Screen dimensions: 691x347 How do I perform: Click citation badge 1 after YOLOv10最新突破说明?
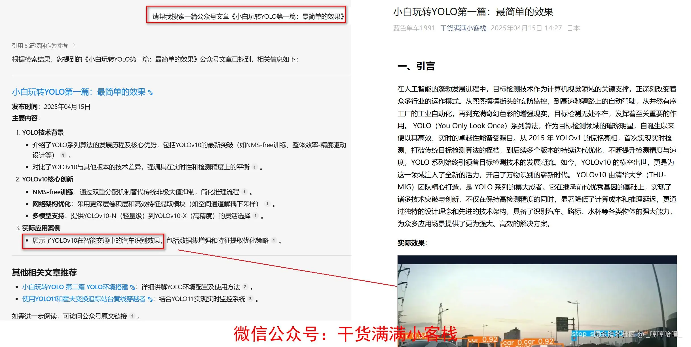63,155
